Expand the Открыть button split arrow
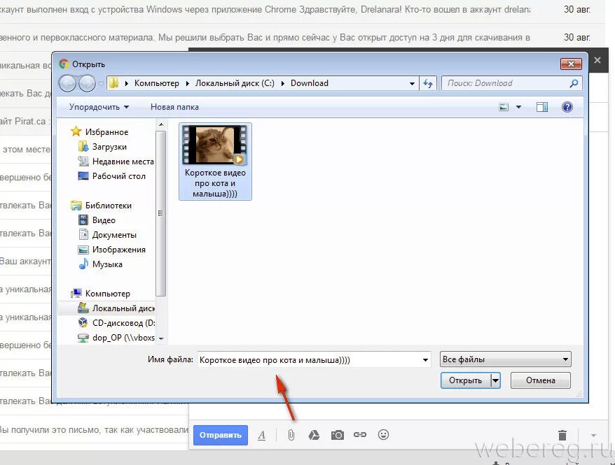 pos(496,380)
